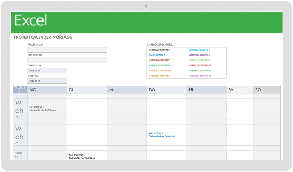The width and height of the screenshot is (293, 172).
Task: Click the FR column header
Action: (206, 90)
